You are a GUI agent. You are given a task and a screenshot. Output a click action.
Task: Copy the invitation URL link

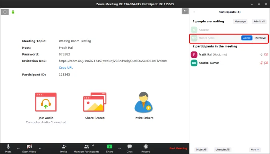(x=66, y=67)
